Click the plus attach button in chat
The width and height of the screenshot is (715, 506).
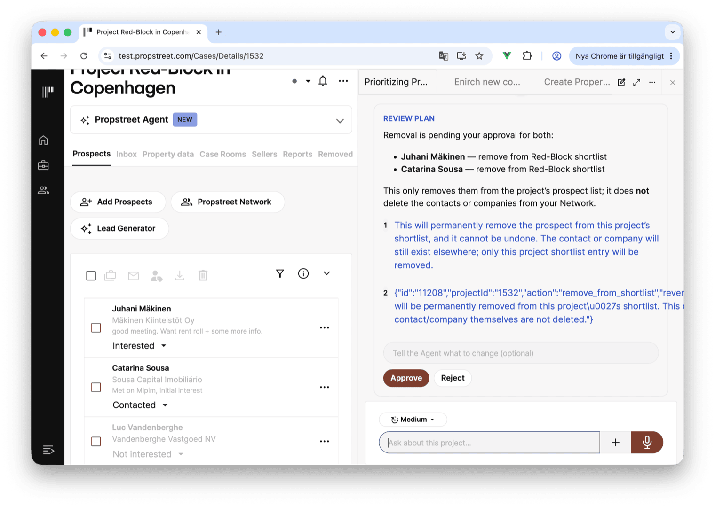[x=615, y=442]
